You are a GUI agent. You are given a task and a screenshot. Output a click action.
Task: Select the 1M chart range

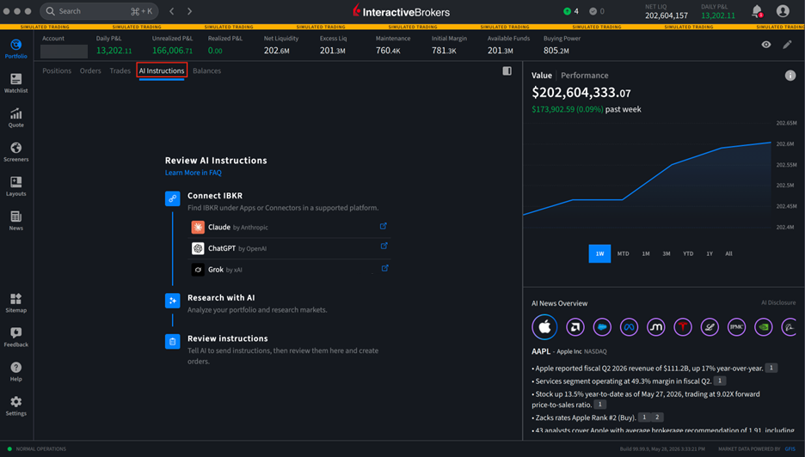646,253
